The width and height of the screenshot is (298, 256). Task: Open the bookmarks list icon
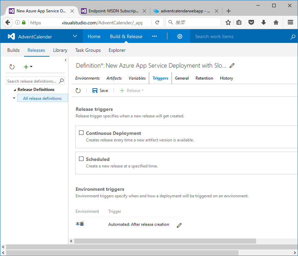click(x=239, y=22)
